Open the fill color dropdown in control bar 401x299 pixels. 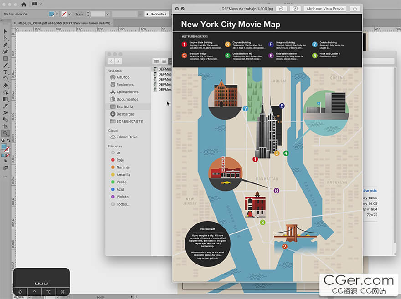[x=57, y=14]
